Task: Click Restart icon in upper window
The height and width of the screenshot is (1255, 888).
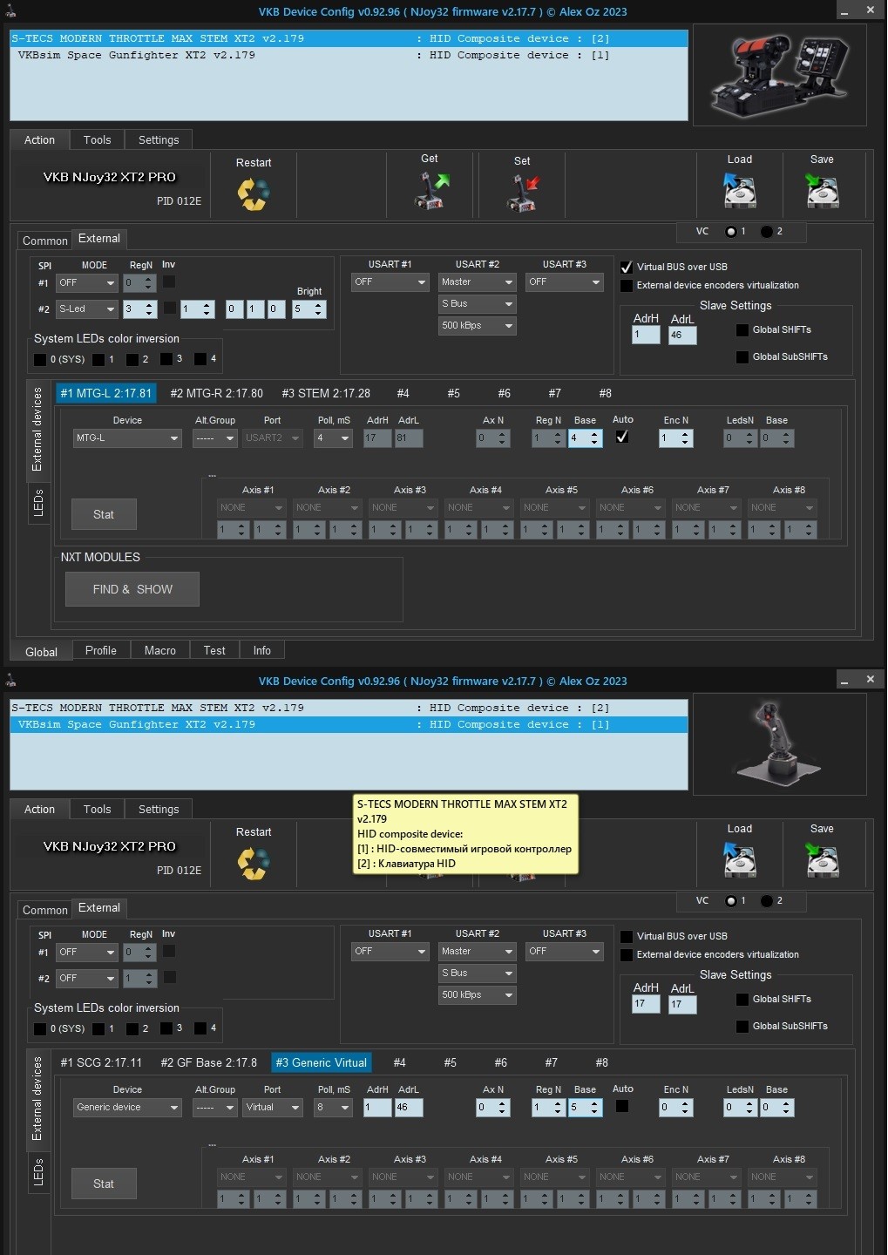Action: [x=253, y=194]
